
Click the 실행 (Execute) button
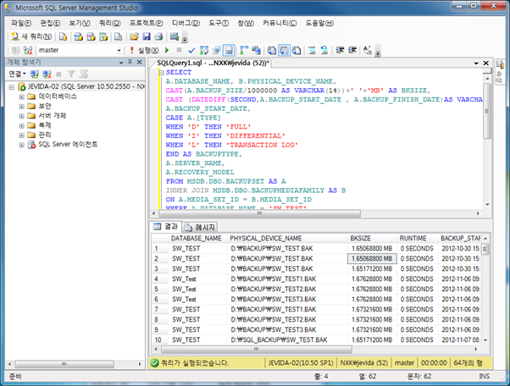(x=144, y=50)
